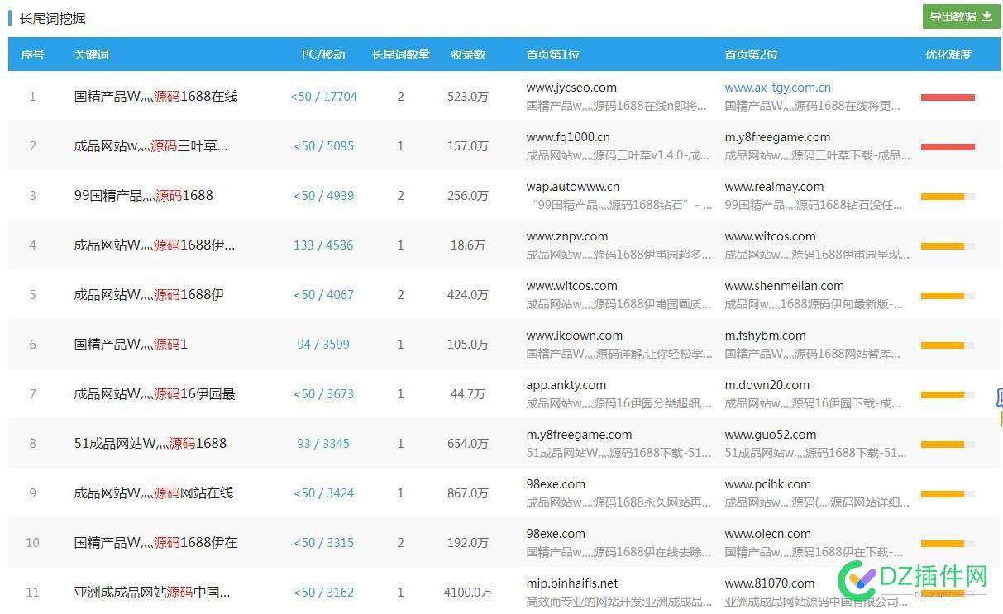
Task: Click www.olecn.com domain
Action: [x=768, y=534]
